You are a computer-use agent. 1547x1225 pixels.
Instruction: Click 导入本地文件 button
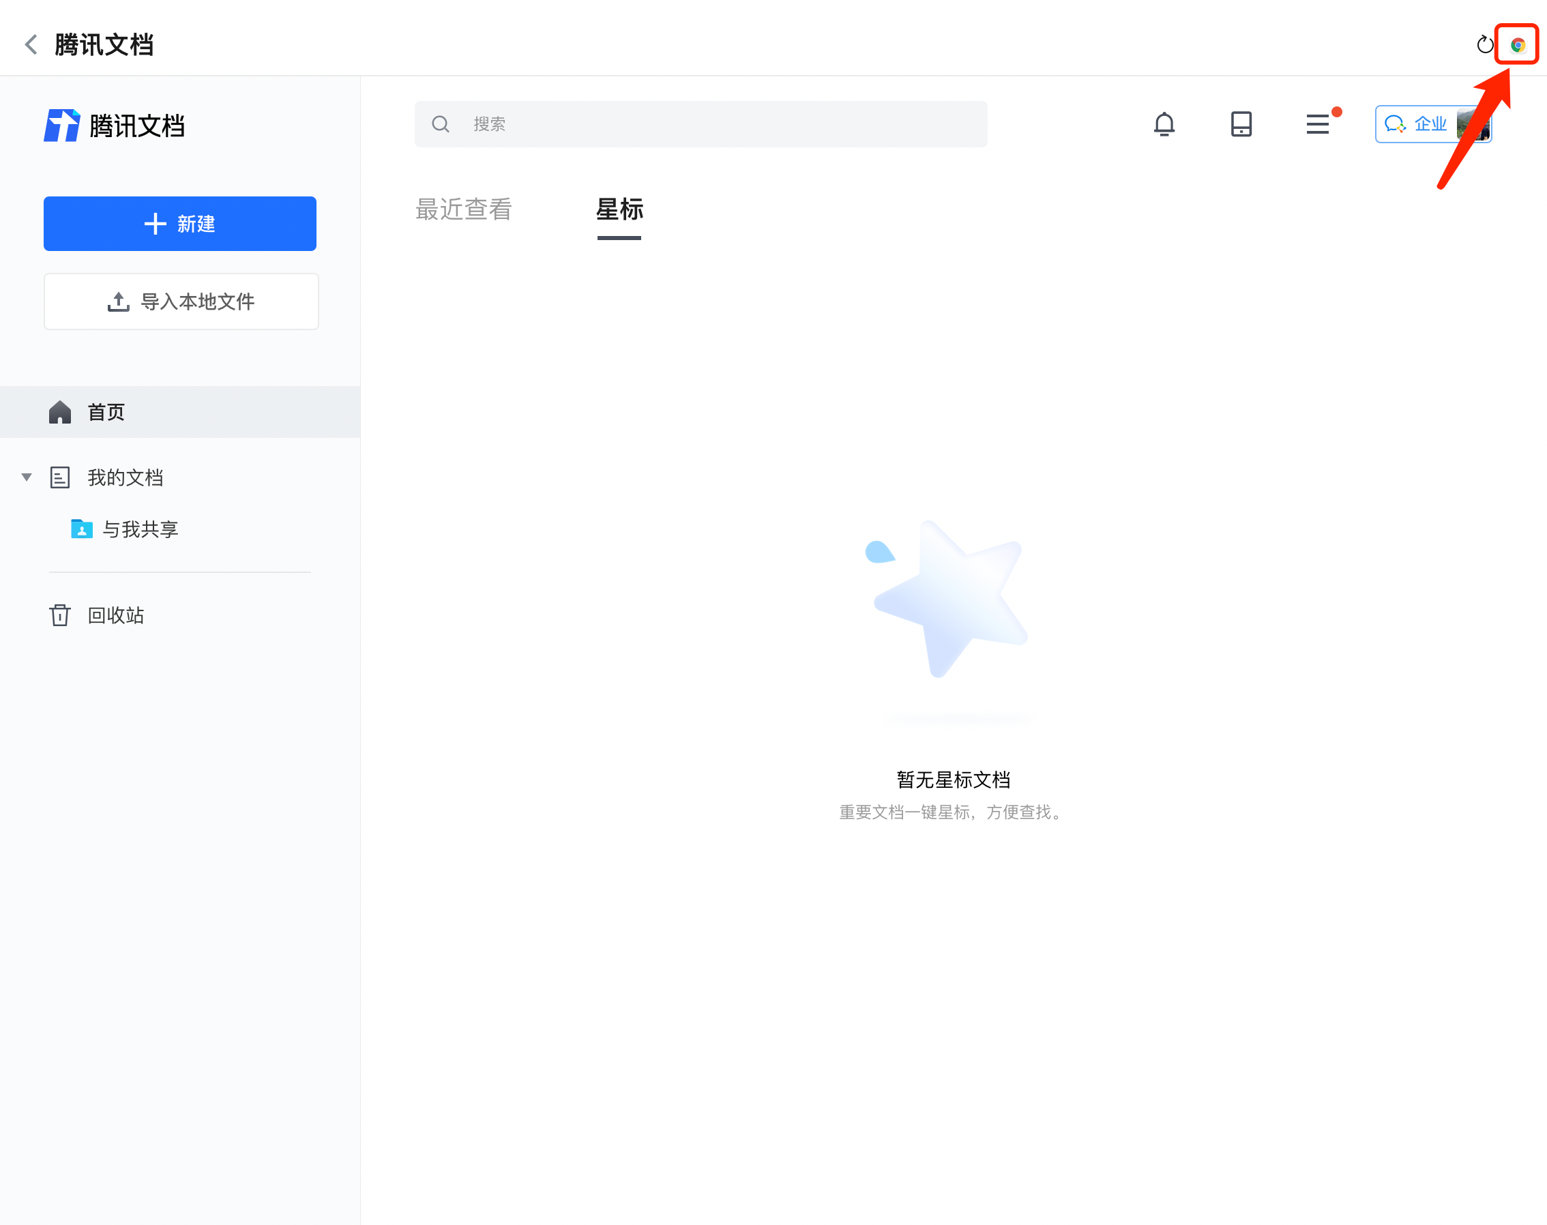(x=181, y=301)
